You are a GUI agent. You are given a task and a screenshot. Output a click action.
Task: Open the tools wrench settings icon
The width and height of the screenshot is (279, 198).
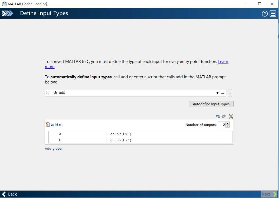click(231, 116)
